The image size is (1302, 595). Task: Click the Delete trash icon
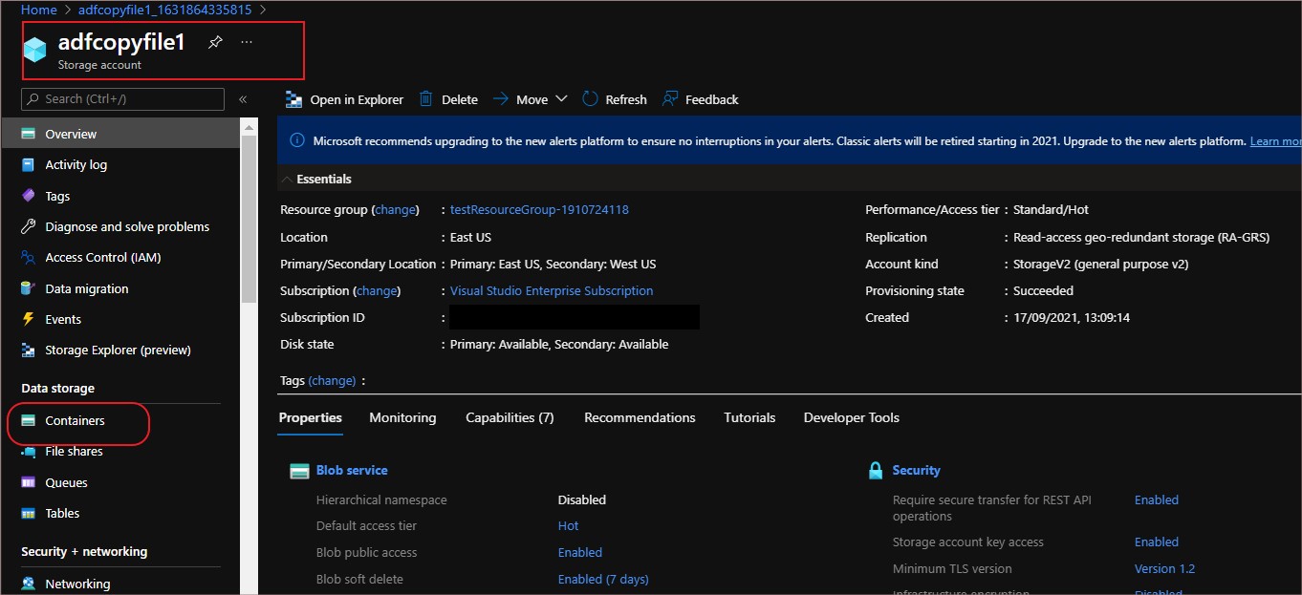click(425, 98)
